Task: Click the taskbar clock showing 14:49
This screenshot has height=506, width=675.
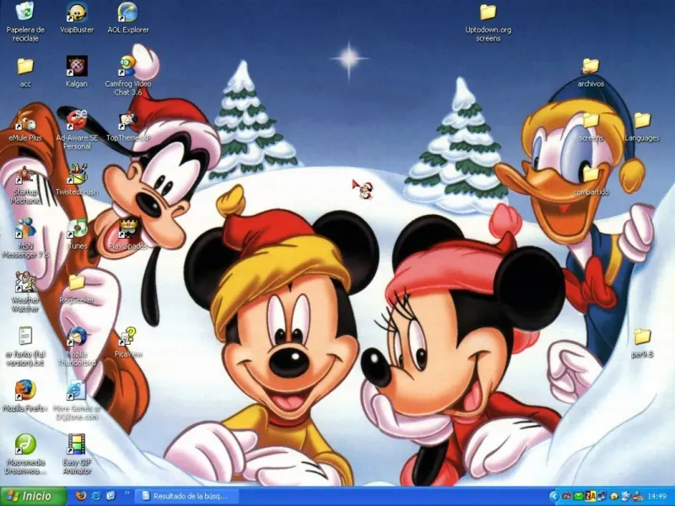Action: (x=657, y=497)
